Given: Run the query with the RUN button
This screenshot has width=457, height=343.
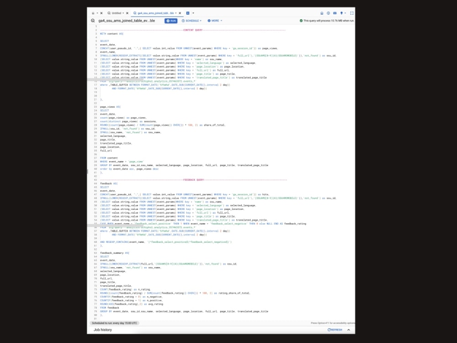Looking at the screenshot, I should [x=171, y=21].
